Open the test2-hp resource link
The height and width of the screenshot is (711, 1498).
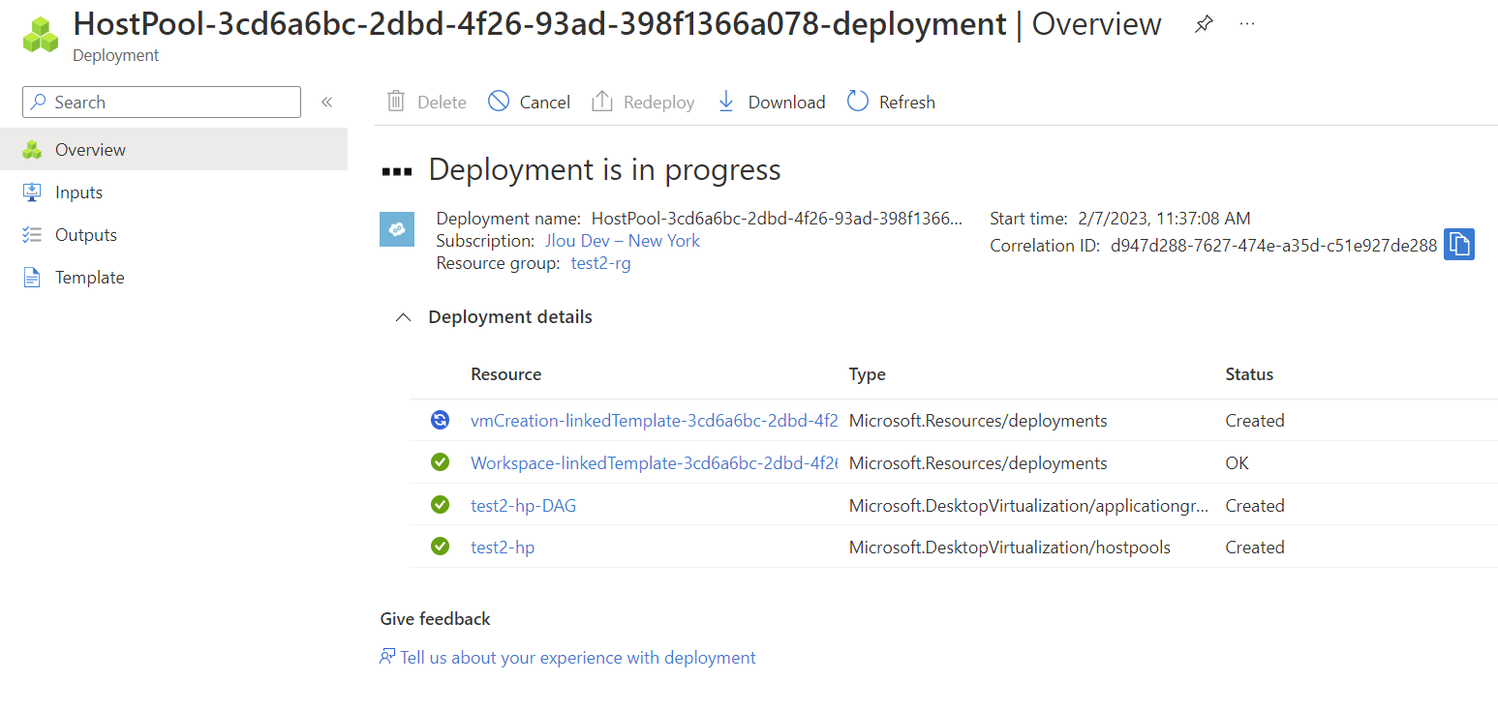click(x=503, y=548)
